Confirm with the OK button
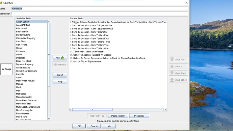233x131 pixels. [79, 126]
